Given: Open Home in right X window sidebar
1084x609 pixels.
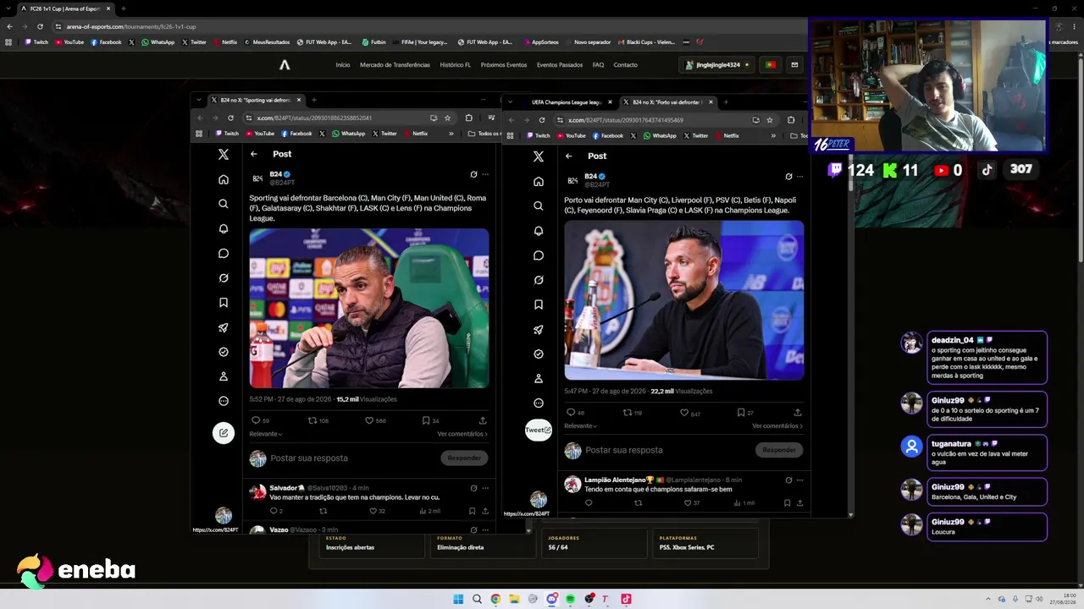Looking at the screenshot, I should point(539,182).
